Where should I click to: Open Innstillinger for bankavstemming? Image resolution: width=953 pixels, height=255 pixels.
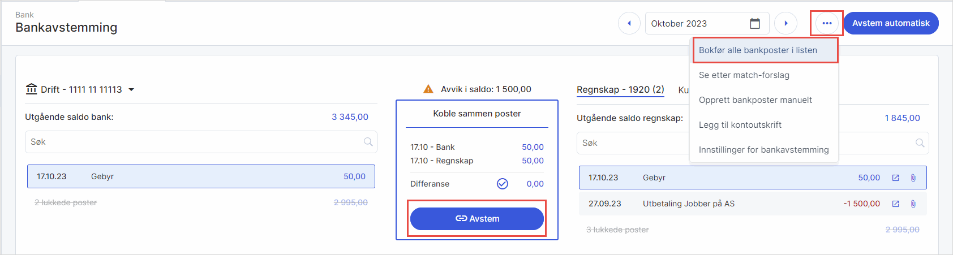coord(763,150)
